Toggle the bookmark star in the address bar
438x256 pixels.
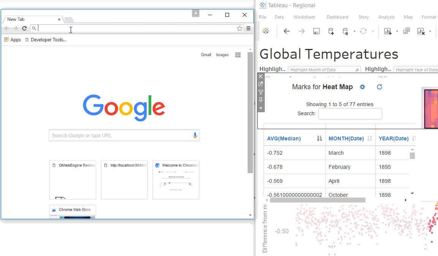point(239,28)
